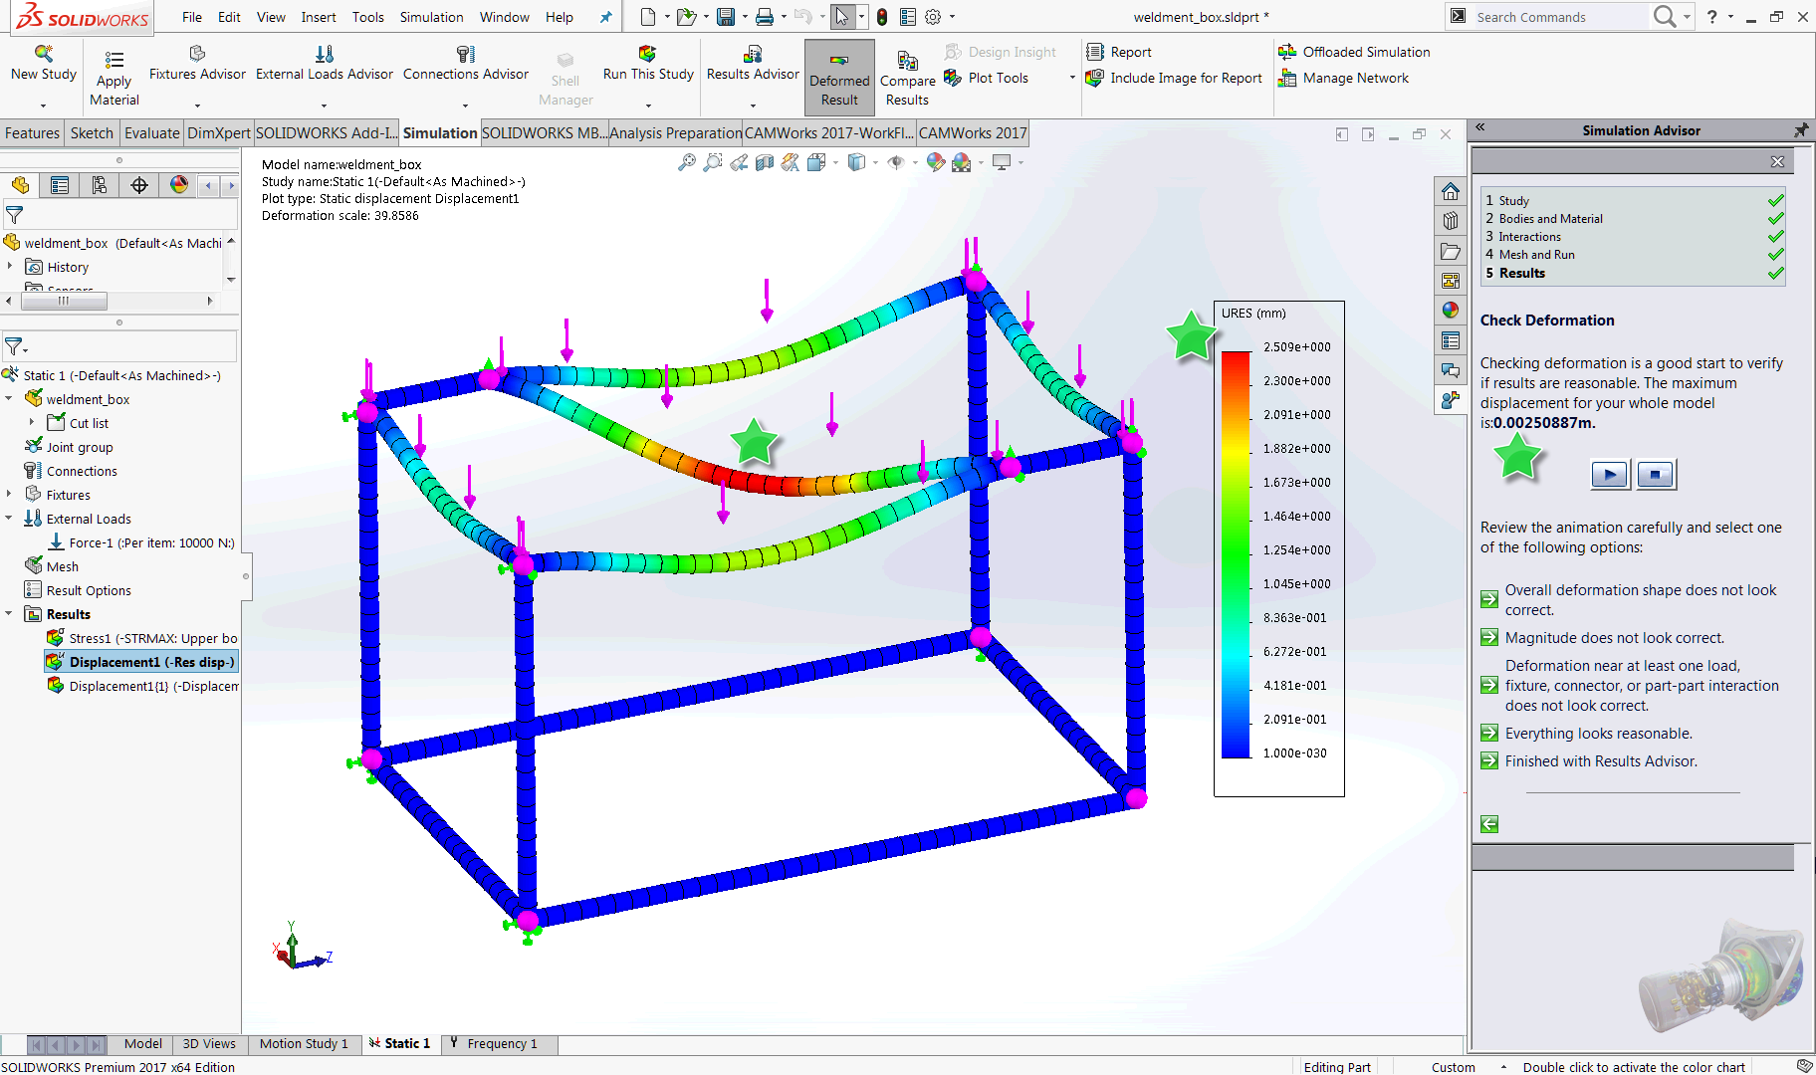Switch to the Evaluate tab
1816x1075 pixels.
click(x=151, y=133)
